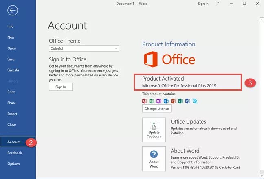Viewport: 264px width, 179px height.
Task: Open the help question mark in the title bar
Action: (x=218, y=4)
